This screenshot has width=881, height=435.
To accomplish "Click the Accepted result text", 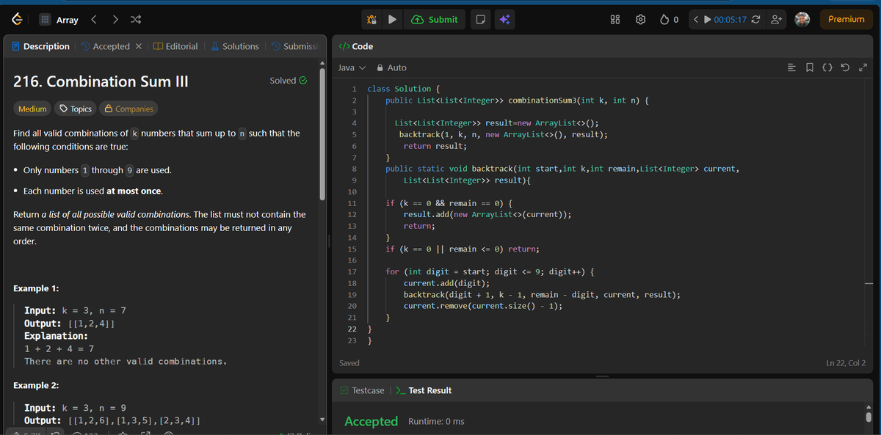I will (371, 421).
